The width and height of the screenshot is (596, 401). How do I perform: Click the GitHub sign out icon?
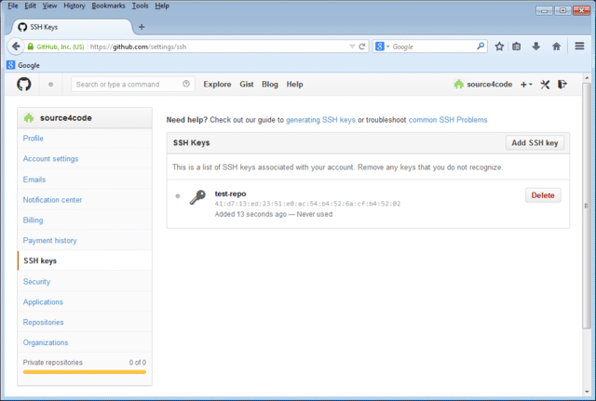coord(562,84)
